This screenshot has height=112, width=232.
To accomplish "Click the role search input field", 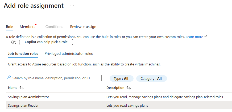I will coord(56,78).
